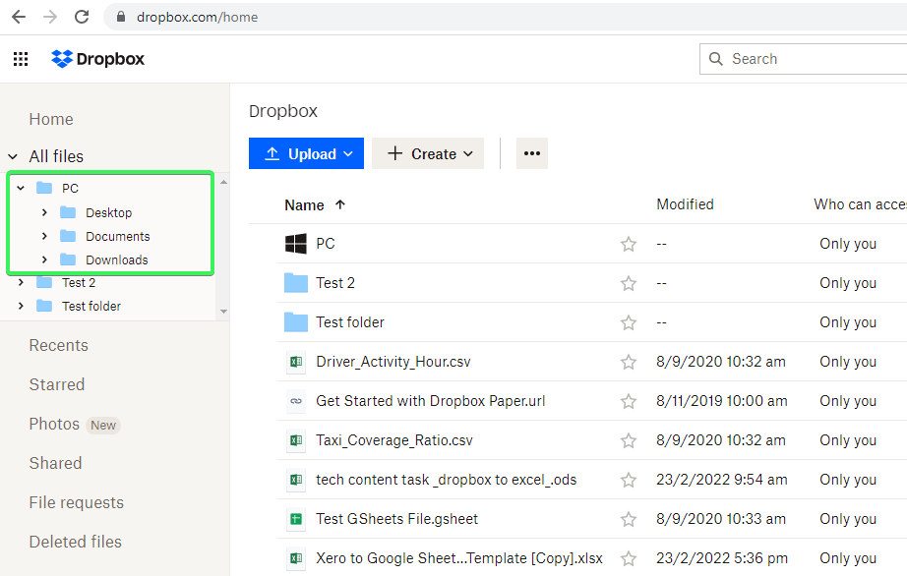The height and width of the screenshot is (576, 907).
Task: Click the padlock icon in address bar
Action: [x=121, y=17]
